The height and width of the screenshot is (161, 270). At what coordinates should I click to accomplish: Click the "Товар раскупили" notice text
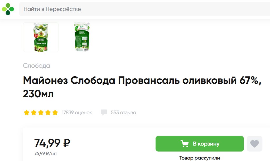[x=200, y=158]
